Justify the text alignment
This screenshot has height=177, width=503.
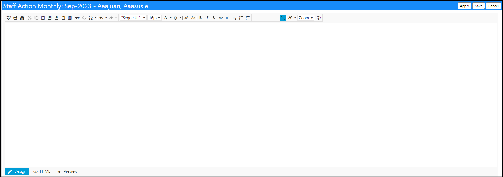click(x=276, y=18)
